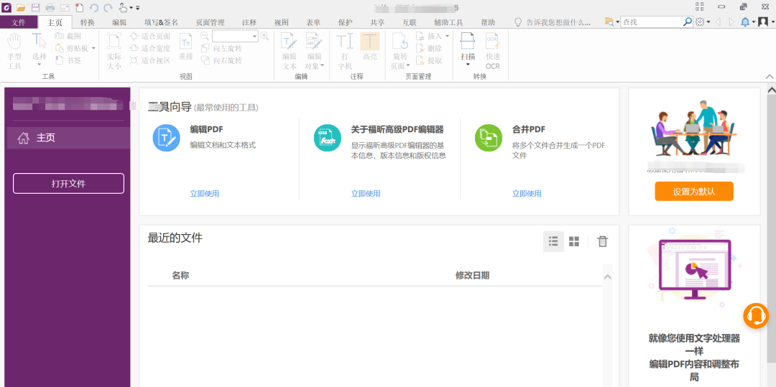Click the trash icon to clear recent files
Screen dimensions: 776x387
(602, 242)
